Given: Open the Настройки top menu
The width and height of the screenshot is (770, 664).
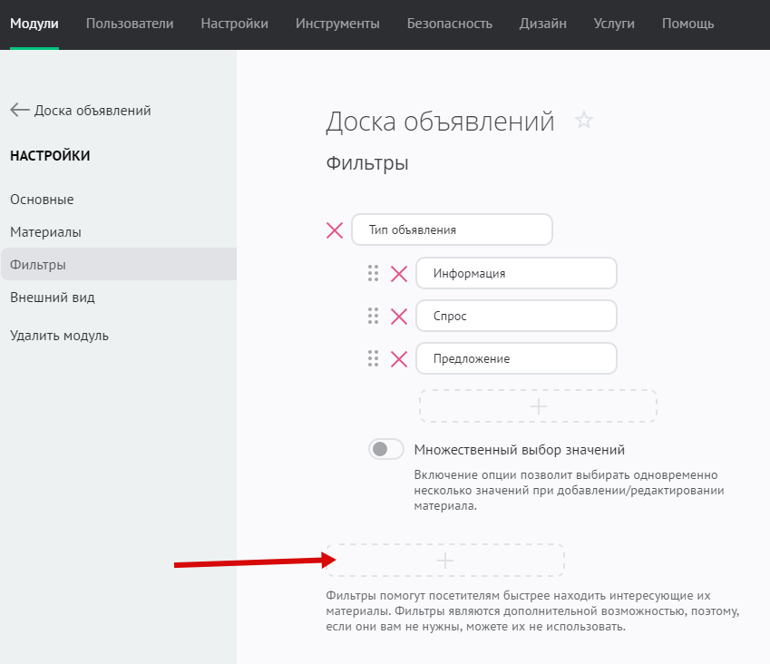Looking at the screenshot, I should click(x=234, y=24).
